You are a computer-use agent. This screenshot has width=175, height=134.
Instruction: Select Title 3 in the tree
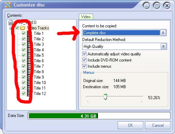click(39, 44)
